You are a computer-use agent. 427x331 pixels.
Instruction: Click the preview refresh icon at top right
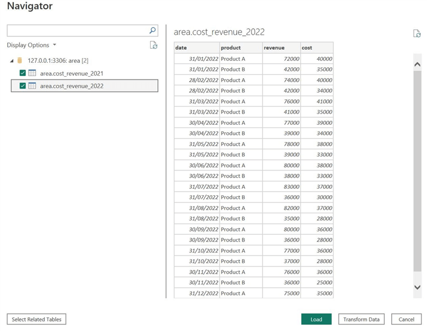[x=417, y=34]
